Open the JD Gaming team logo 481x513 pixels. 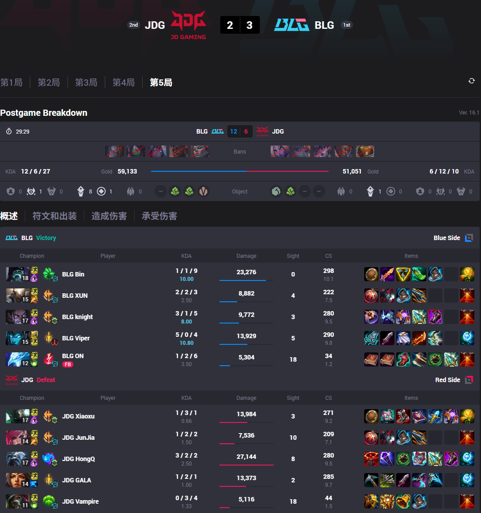tap(188, 25)
